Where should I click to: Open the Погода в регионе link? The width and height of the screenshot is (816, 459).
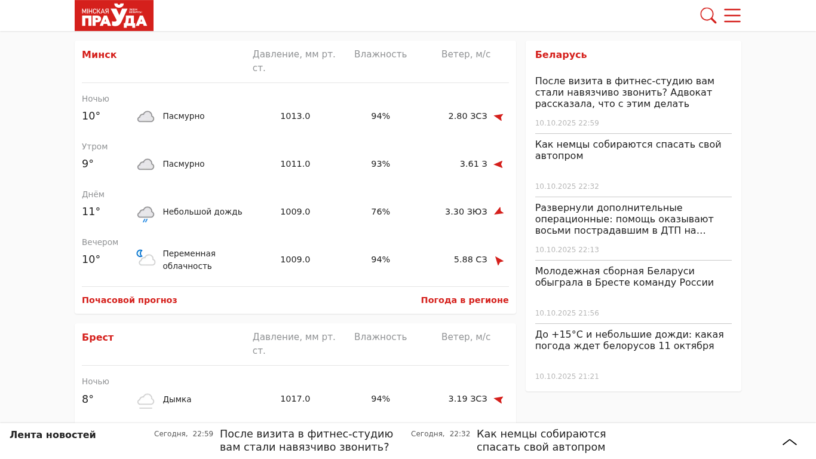464,300
